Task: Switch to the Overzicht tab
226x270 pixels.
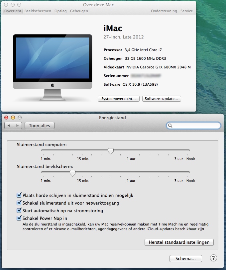Action: pos(13,11)
